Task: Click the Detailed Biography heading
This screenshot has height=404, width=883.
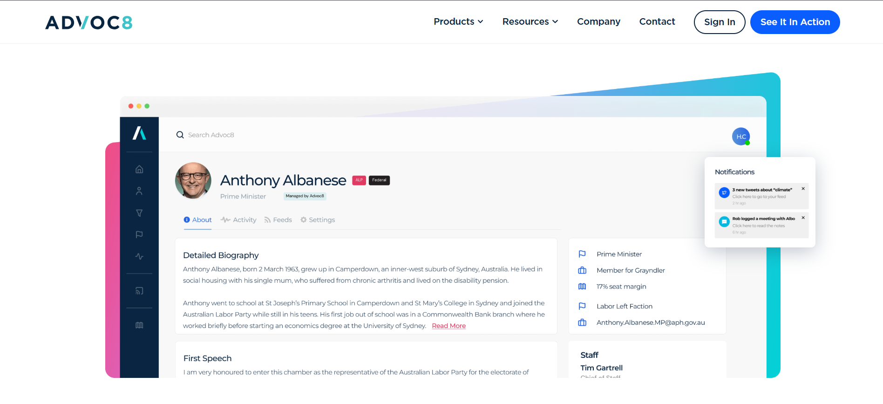Action: [x=221, y=255]
